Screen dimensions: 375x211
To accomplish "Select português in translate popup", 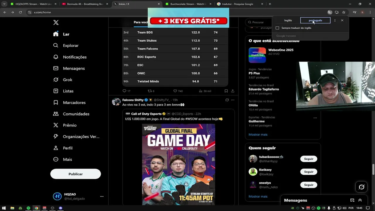I will 315,20.
